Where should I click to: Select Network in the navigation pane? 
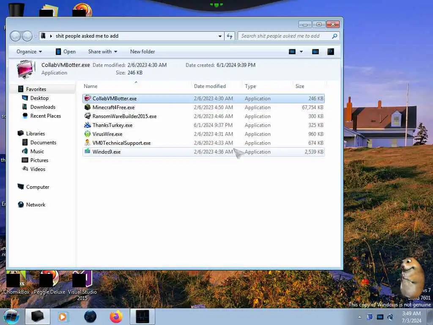tap(36, 204)
